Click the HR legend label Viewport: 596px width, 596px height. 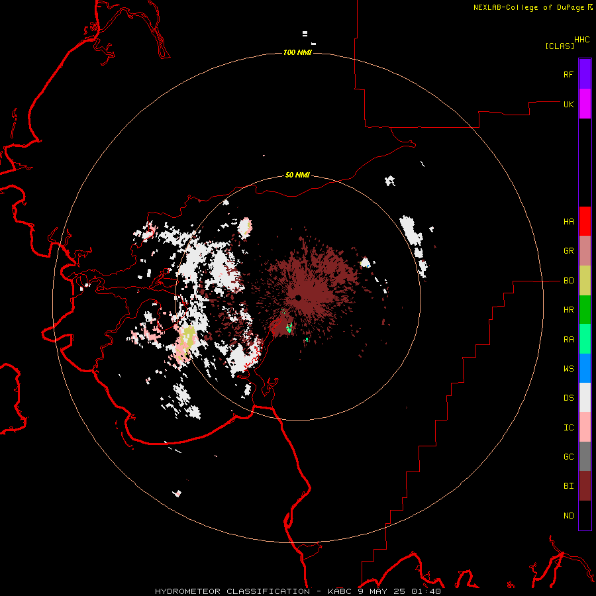point(568,310)
